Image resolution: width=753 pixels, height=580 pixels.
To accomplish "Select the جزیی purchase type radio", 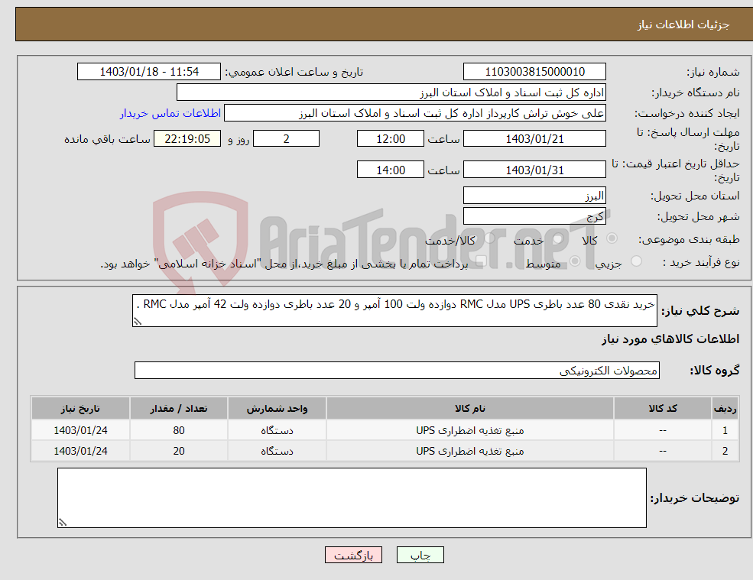I will point(636,261).
